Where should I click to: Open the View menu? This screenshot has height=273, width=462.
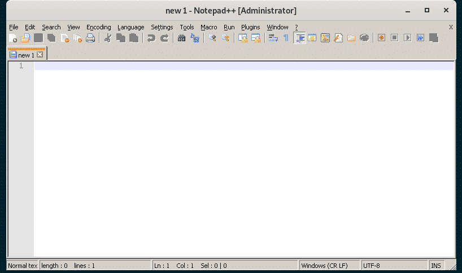tap(73, 27)
